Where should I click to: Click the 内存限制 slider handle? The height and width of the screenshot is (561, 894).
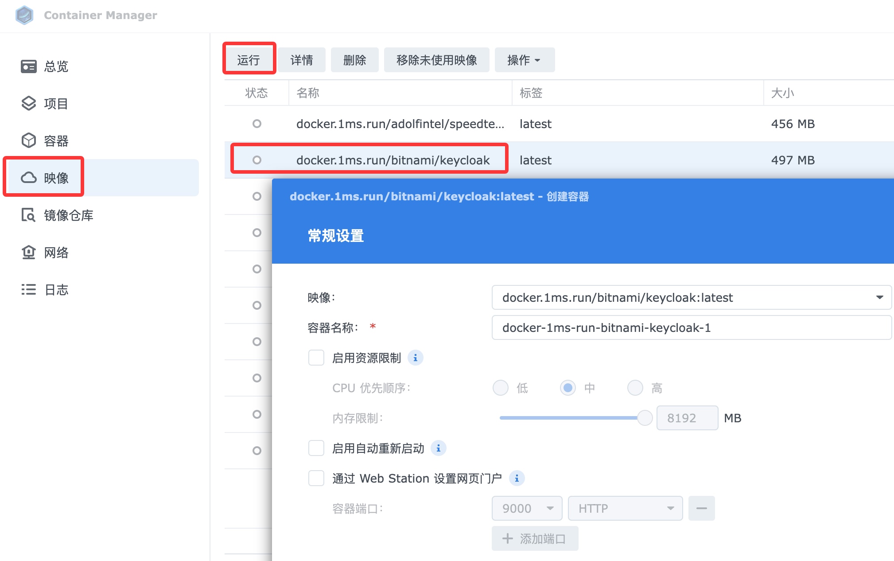pyautogui.click(x=645, y=418)
